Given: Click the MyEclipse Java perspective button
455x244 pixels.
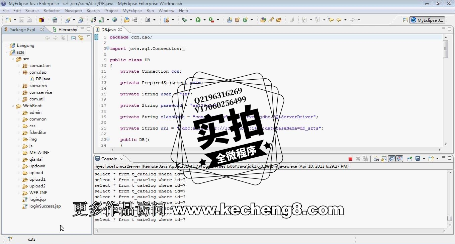Looking at the screenshot, I should 427,20.
